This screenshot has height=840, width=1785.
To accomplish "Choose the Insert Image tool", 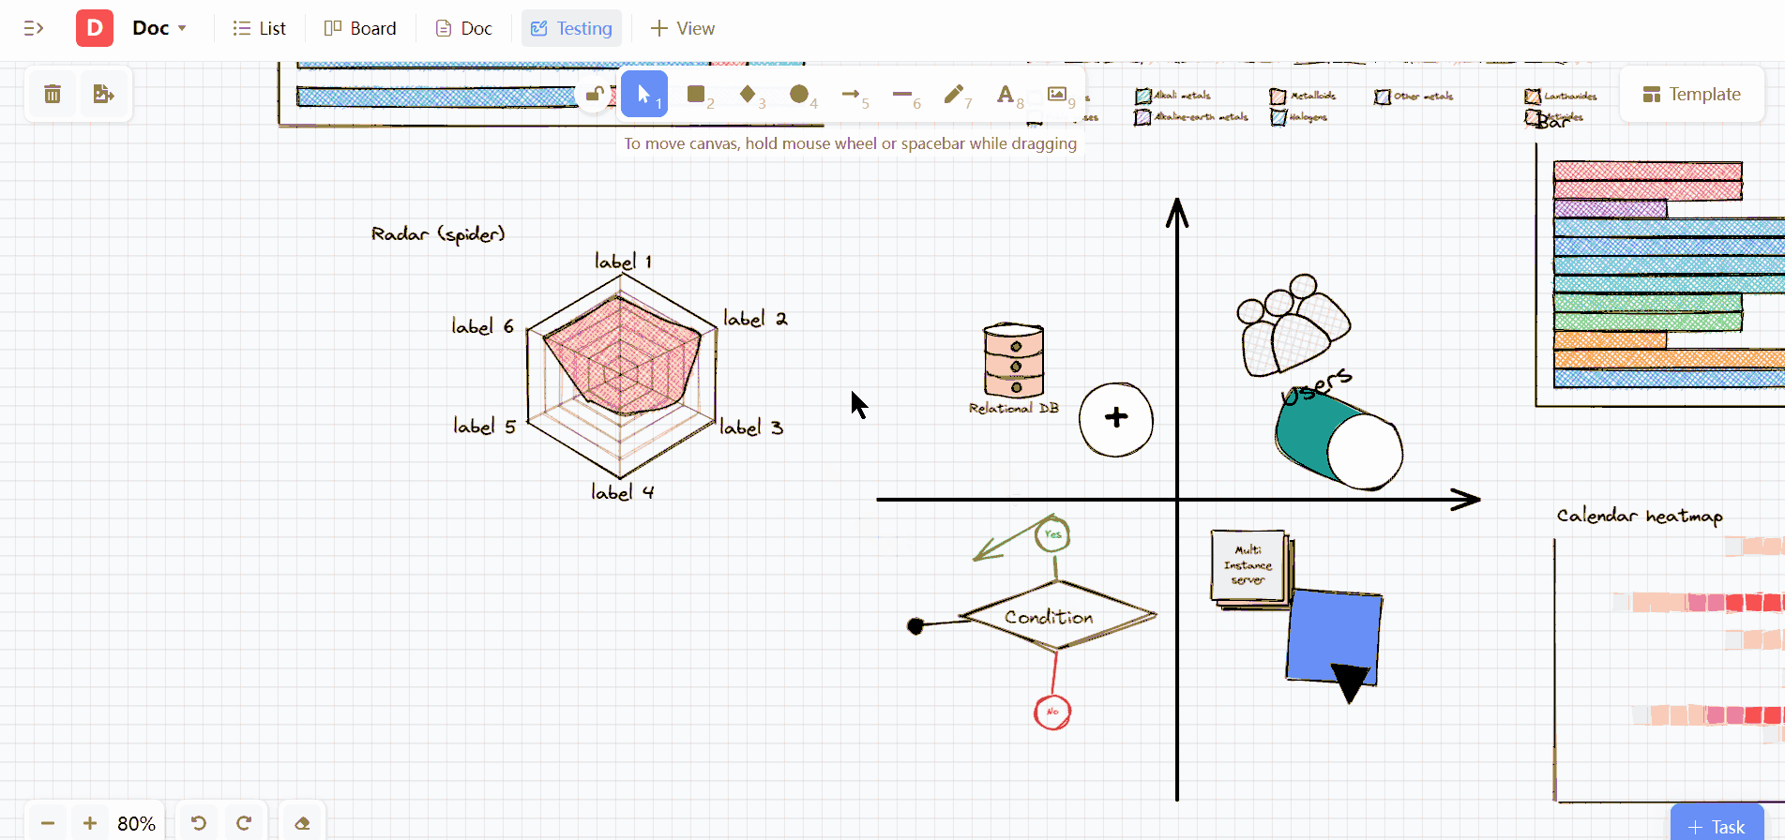I will pyautogui.click(x=1057, y=94).
